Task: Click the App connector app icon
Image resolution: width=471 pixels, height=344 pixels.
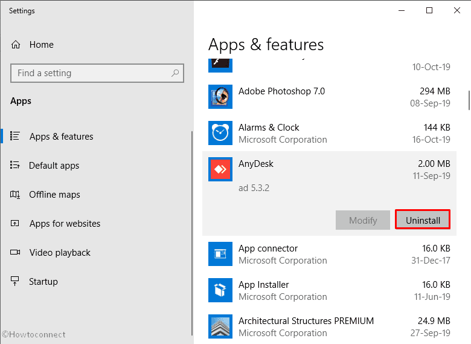Action: [220, 254]
